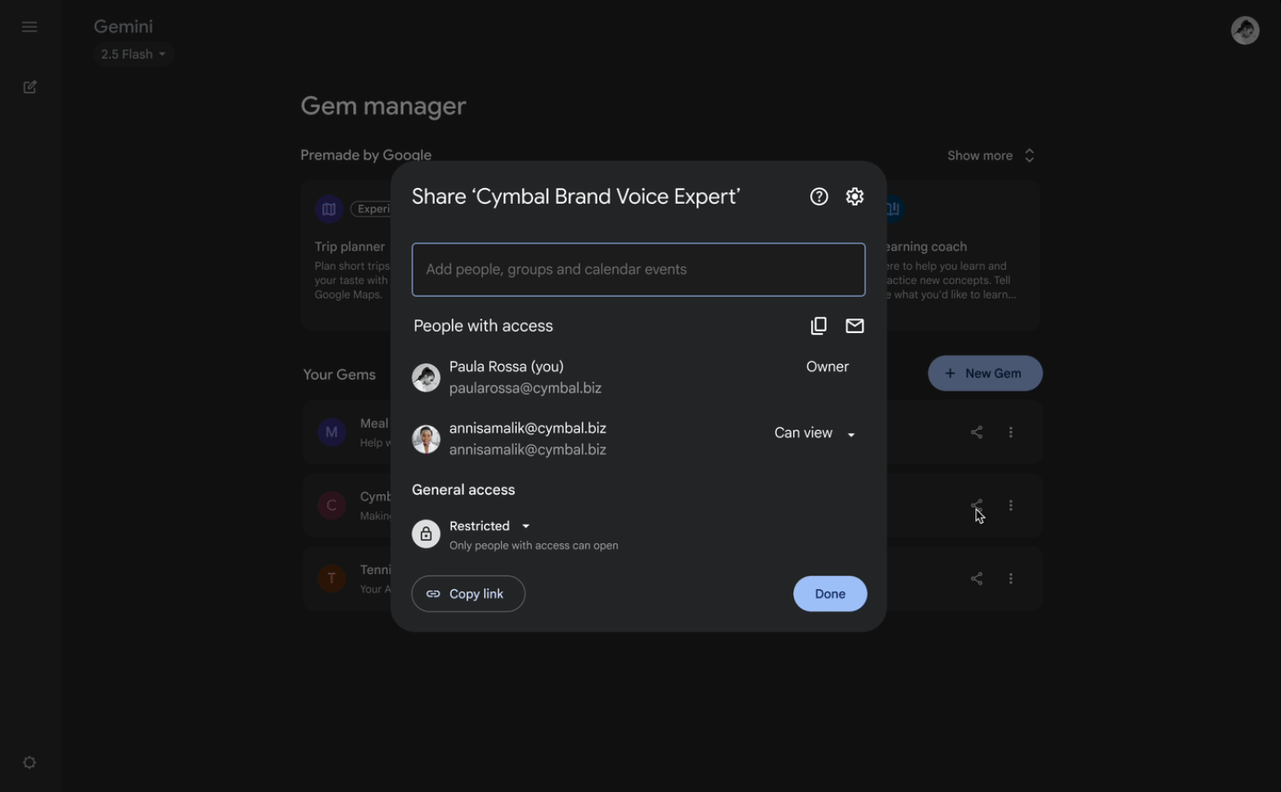This screenshot has height=792, width=1281.
Task: Email the people with access
Action: [854, 325]
